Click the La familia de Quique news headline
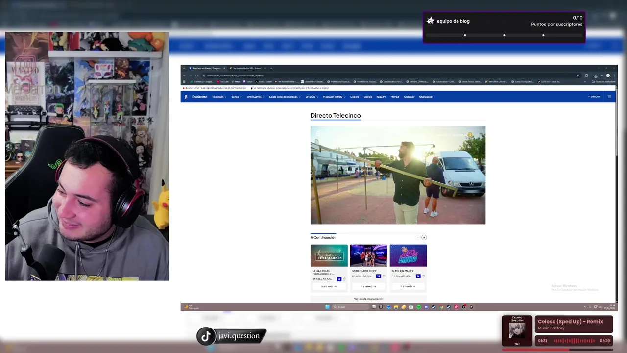This screenshot has height=353, width=627. pos(289,88)
